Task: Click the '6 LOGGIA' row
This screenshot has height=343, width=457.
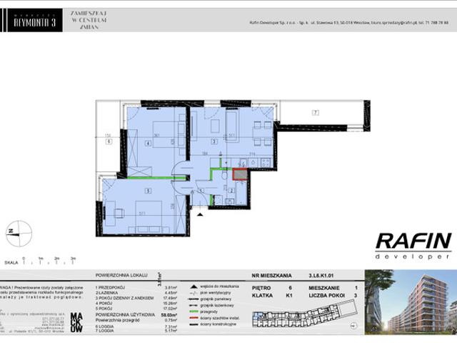Action: (x=136, y=327)
